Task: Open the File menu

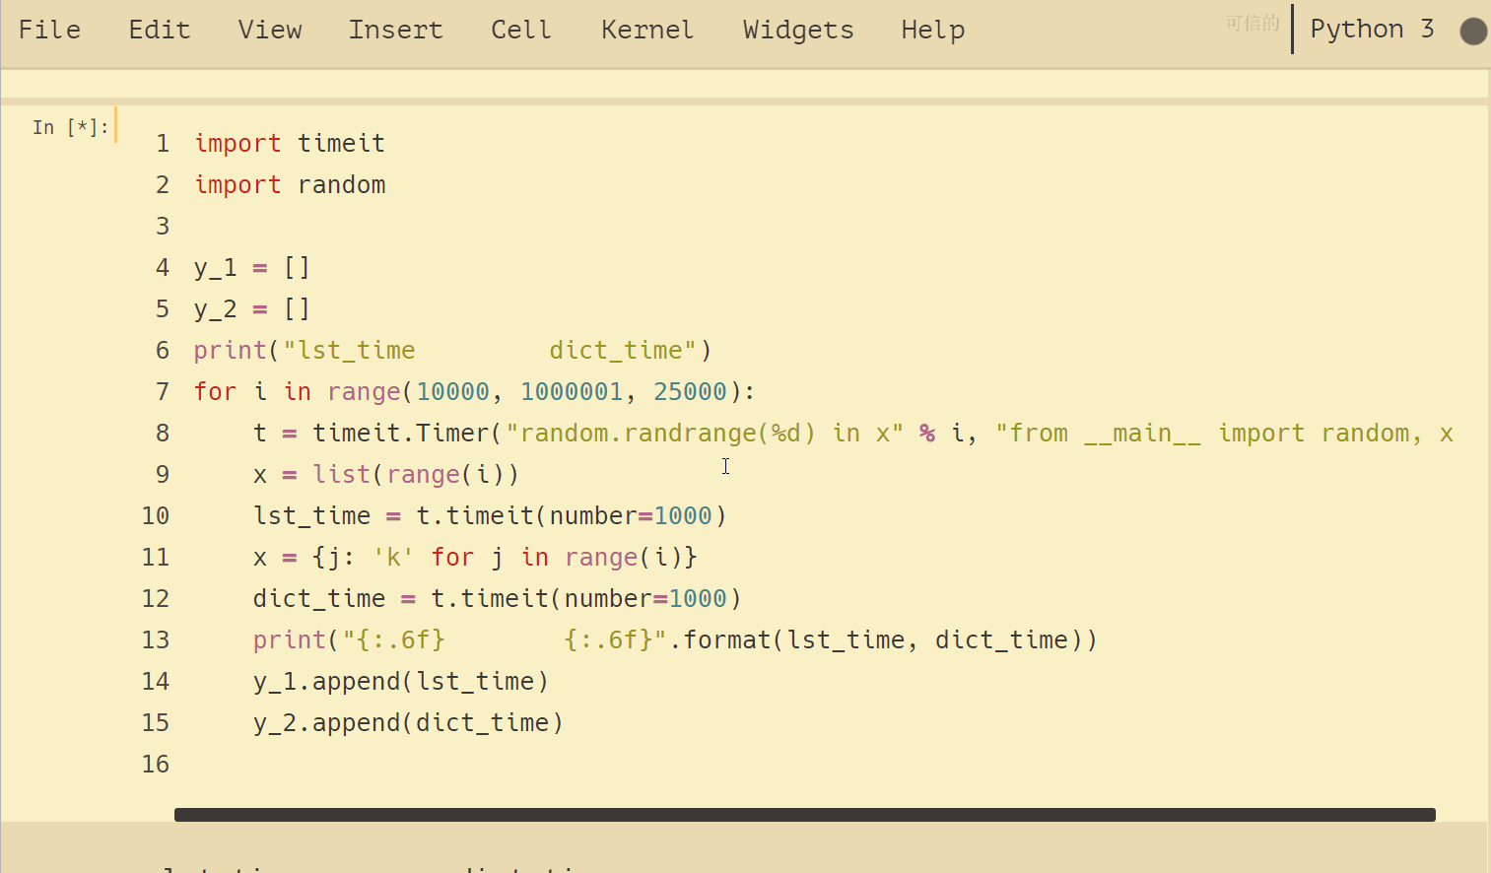Action: 49,30
